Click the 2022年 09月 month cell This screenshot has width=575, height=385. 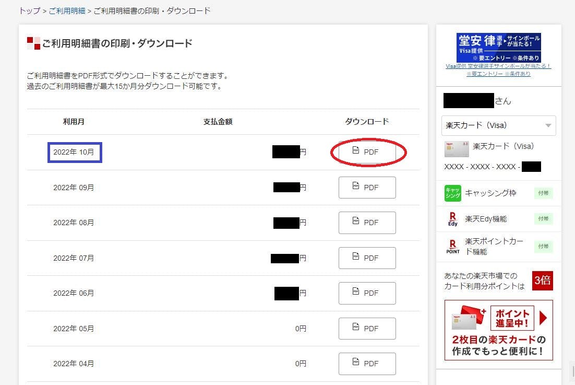[74, 188]
